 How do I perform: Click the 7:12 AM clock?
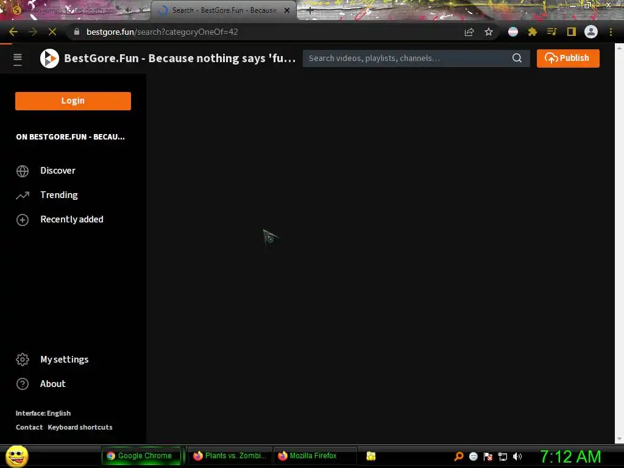pyautogui.click(x=570, y=456)
